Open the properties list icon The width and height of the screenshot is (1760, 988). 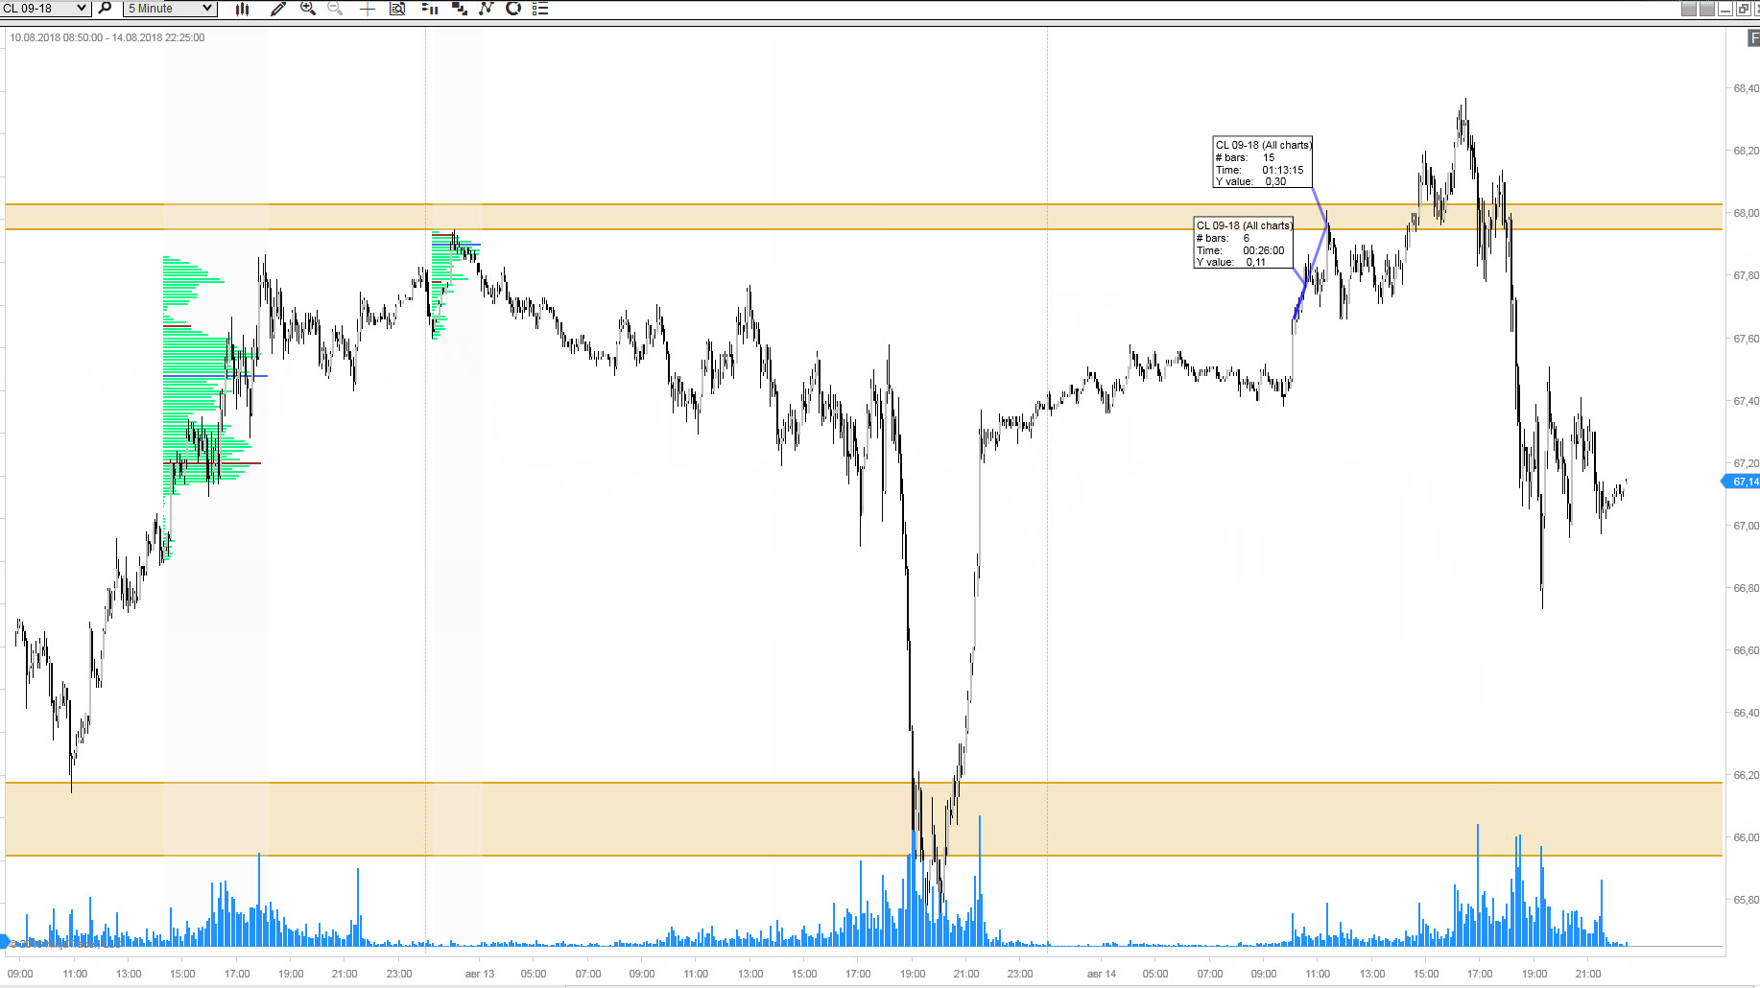coord(540,9)
